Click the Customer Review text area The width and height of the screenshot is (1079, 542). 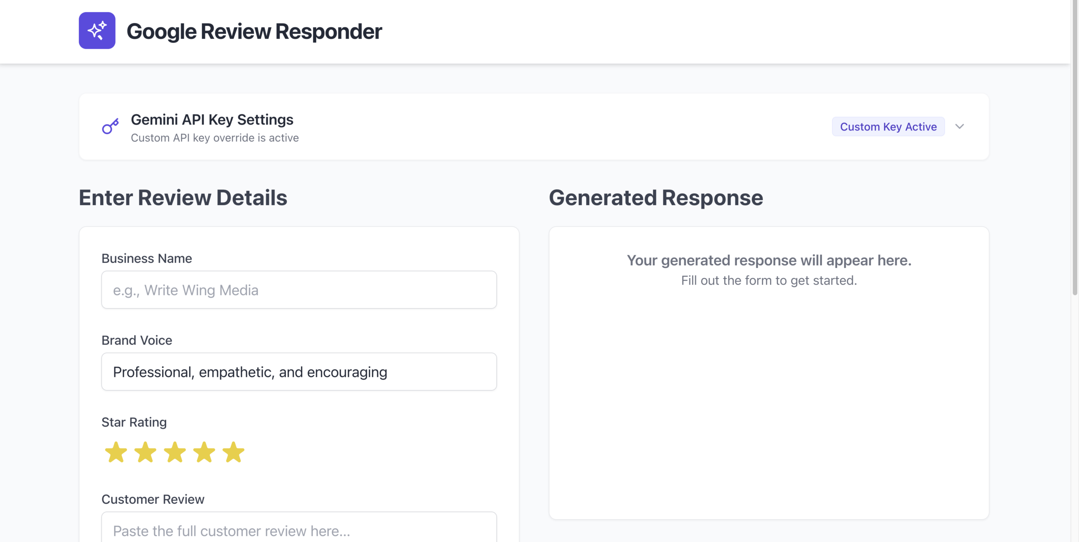pyautogui.click(x=299, y=527)
